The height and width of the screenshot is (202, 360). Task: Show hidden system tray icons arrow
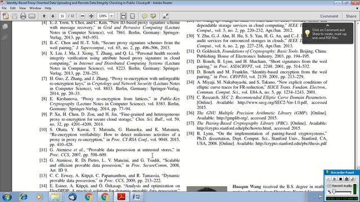coord(314,197)
